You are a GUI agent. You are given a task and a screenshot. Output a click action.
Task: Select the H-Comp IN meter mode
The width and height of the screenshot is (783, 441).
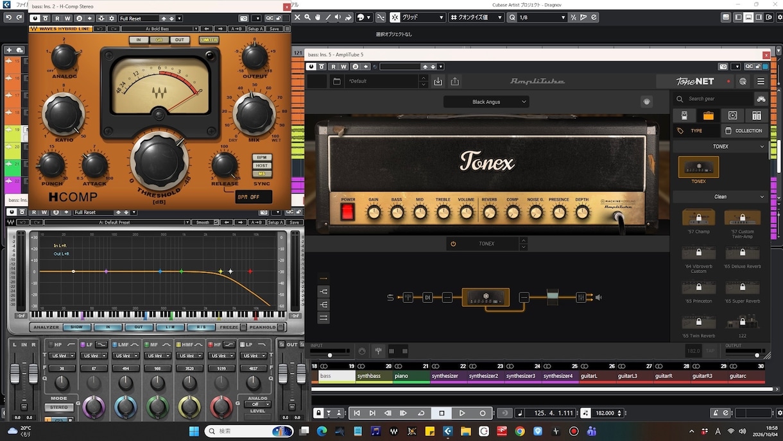tap(139, 40)
